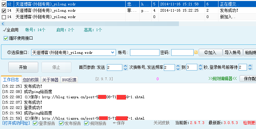Click the ←保存 link at bottom

(x=119, y=123)
